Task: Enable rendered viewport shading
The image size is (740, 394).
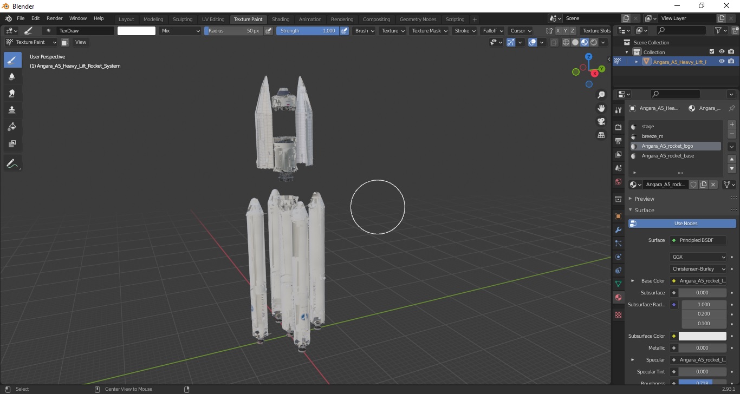Action: click(594, 42)
